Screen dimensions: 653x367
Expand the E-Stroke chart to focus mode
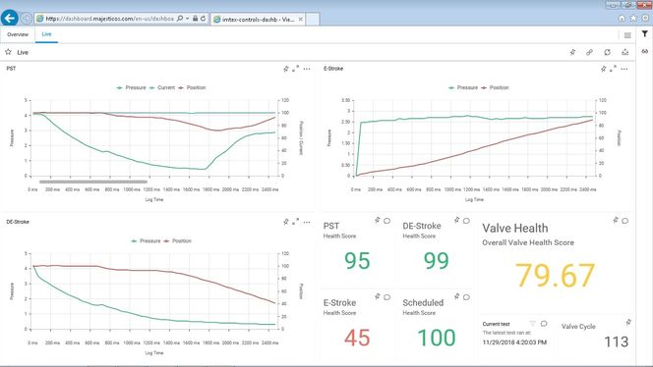613,69
